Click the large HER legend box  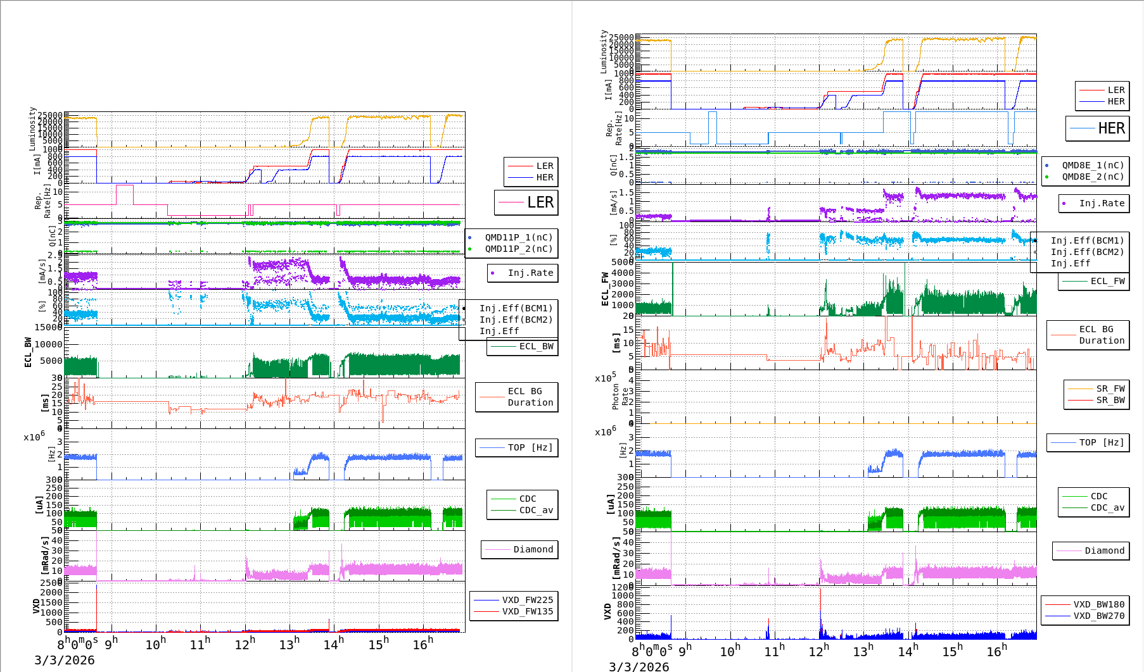coord(1097,128)
